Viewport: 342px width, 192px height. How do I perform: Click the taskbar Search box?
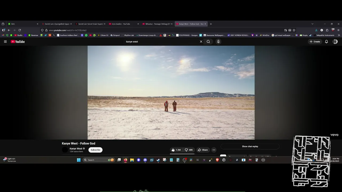point(99,160)
